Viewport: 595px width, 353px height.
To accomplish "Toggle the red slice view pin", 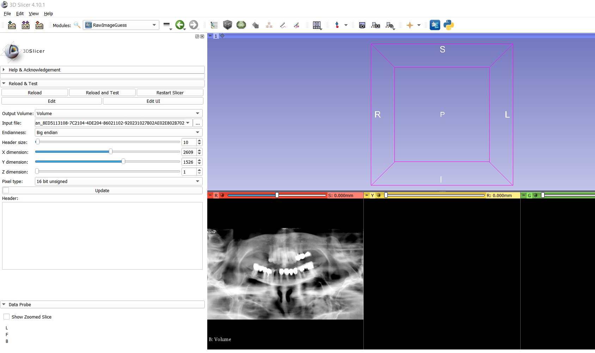I will (210, 195).
